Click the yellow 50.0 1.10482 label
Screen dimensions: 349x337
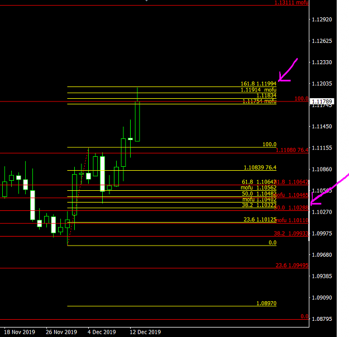point(259,194)
